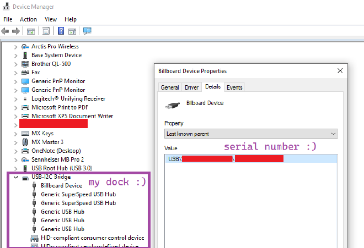Viewport: 364px width, 248px height.
Task: Expand the Brother QL-500 node
Action: coord(15,64)
